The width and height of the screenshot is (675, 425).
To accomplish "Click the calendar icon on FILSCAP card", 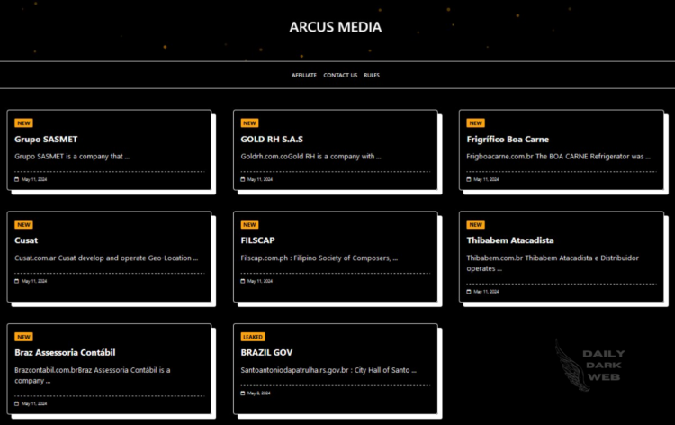I will pos(243,281).
